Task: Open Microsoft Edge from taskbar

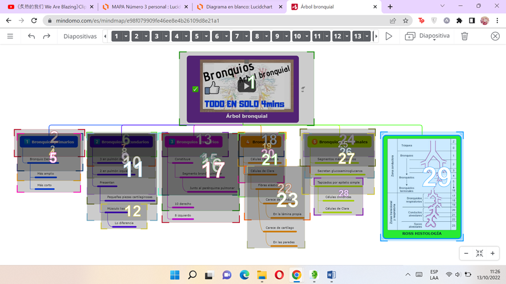Action: point(244,275)
